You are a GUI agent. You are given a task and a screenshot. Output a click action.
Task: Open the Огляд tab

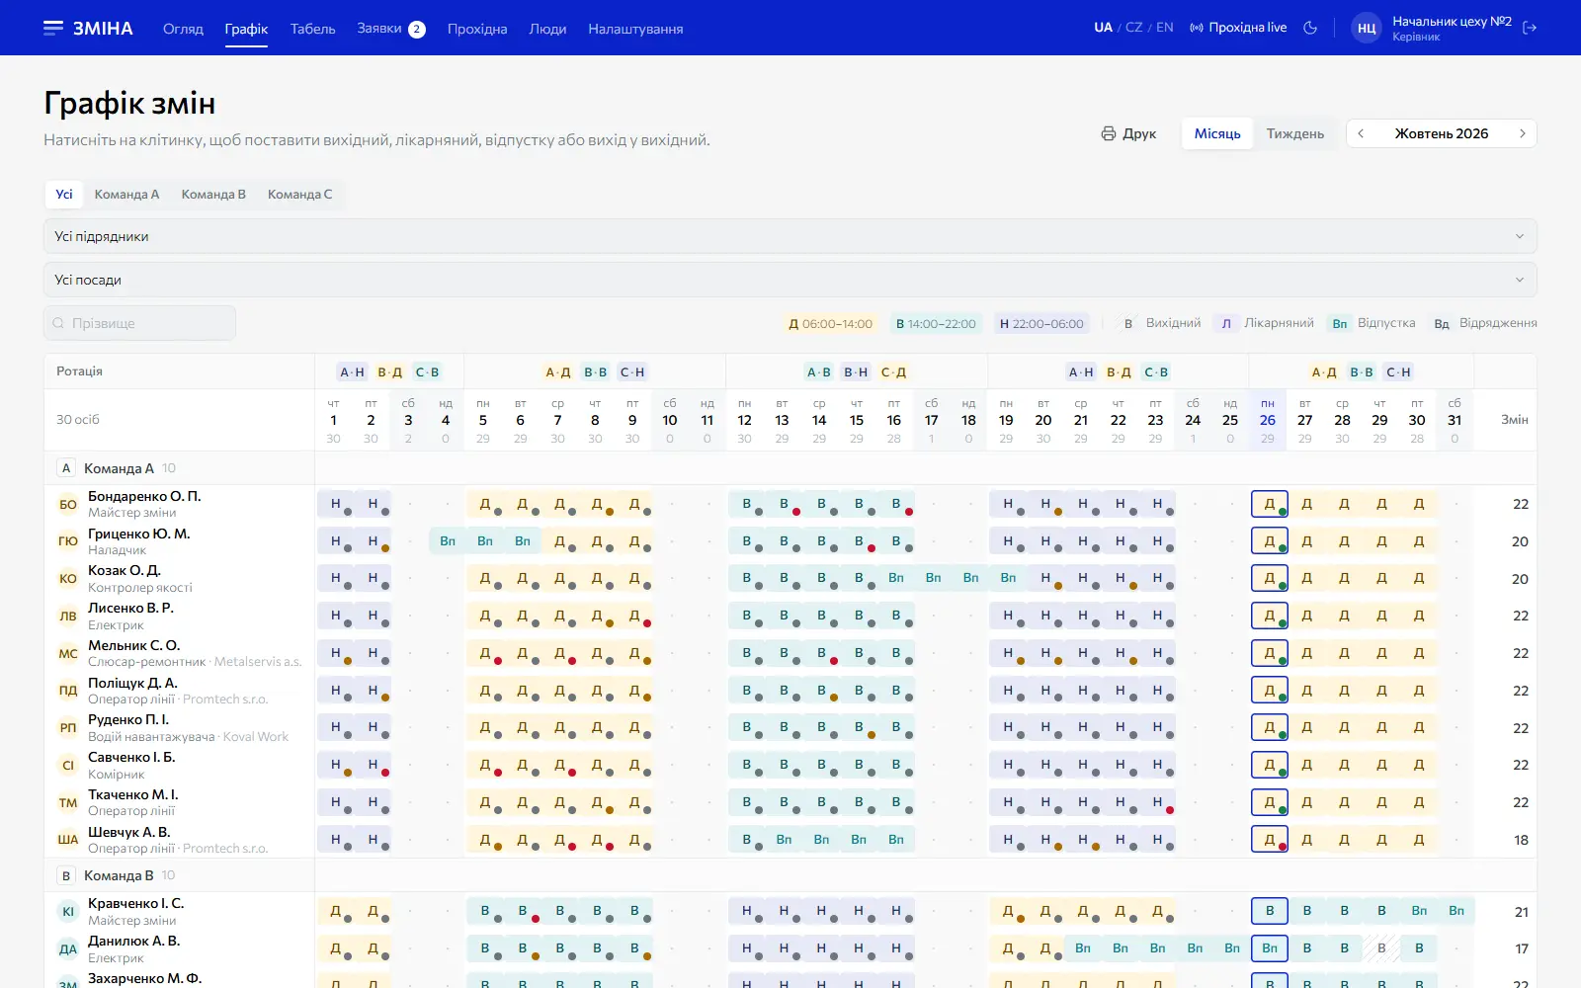point(183,29)
